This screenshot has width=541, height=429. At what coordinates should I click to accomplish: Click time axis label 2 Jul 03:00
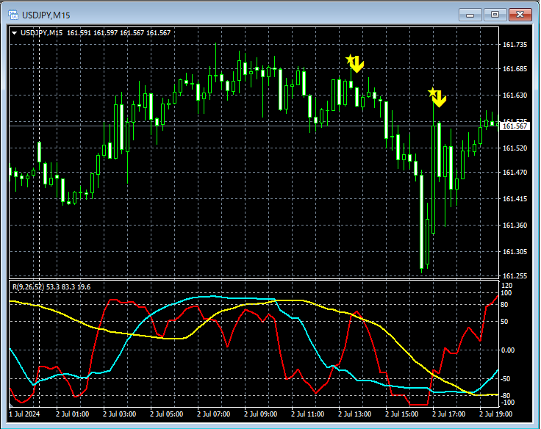(x=119, y=414)
